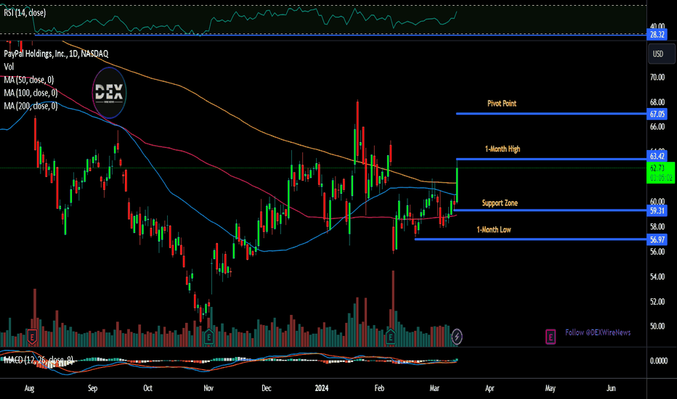
Task: Click the Feb label on time axis
Action: pyautogui.click(x=379, y=388)
